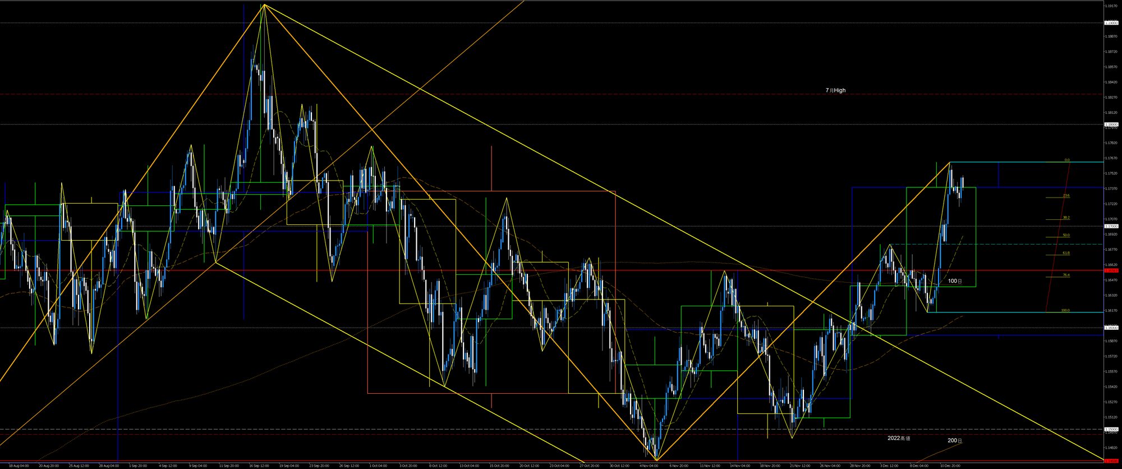Click the 18 Aug 04:00 time axis label

19,466
